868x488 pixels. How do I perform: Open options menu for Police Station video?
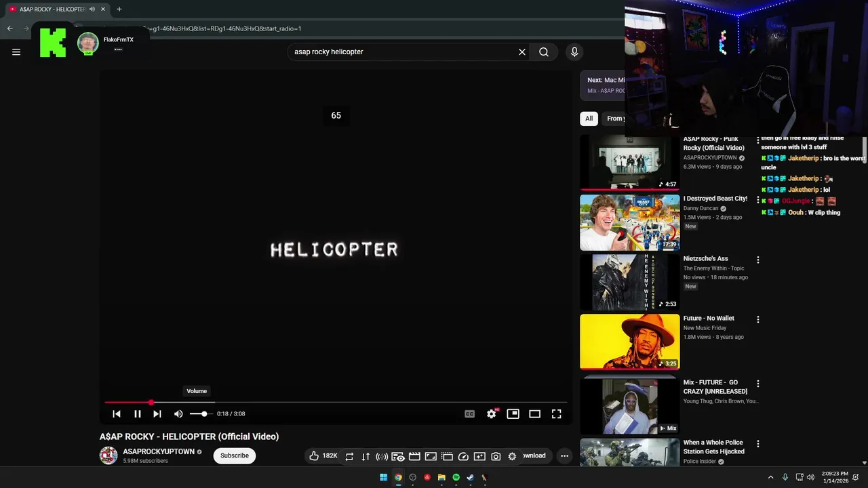pos(758,444)
